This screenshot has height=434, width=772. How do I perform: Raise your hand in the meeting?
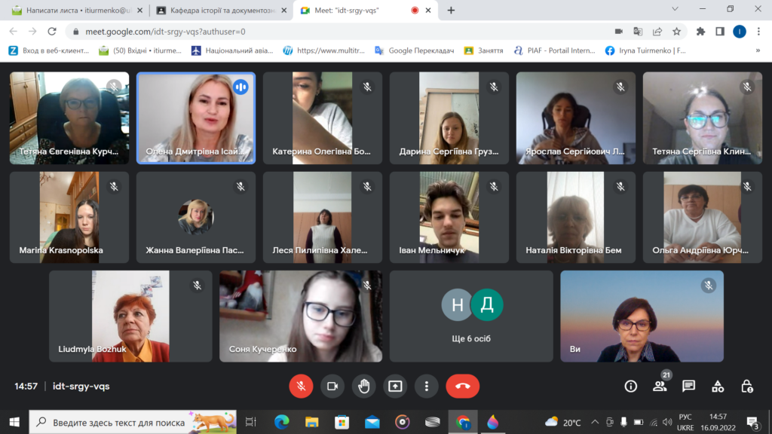[x=363, y=386]
